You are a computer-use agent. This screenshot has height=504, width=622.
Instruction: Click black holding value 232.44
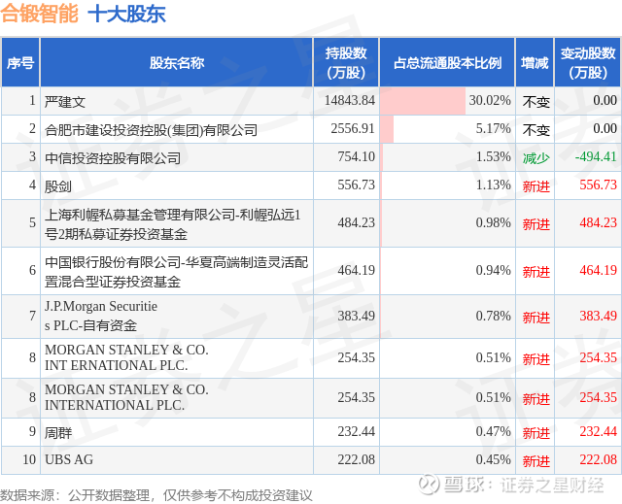tap(357, 431)
